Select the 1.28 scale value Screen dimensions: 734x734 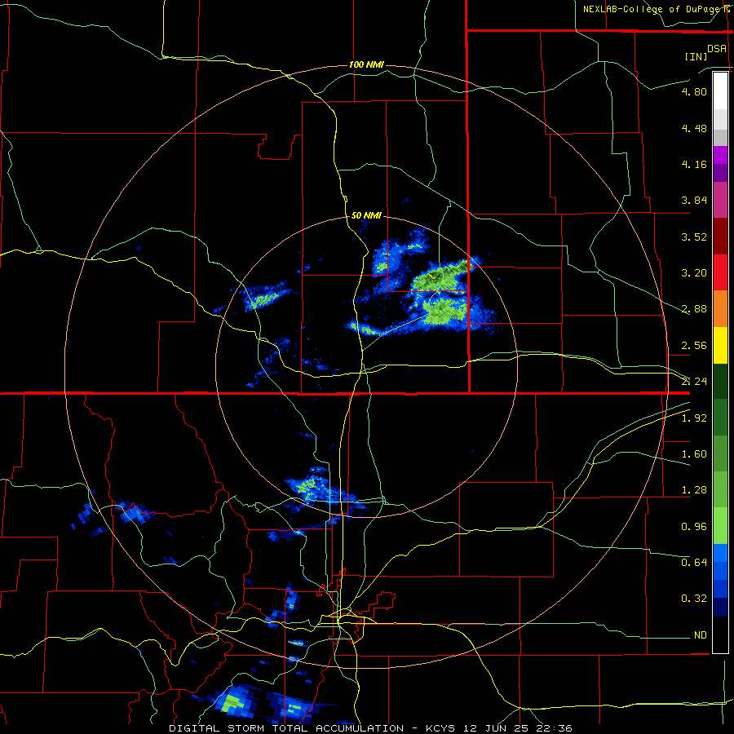[x=694, y=490]
